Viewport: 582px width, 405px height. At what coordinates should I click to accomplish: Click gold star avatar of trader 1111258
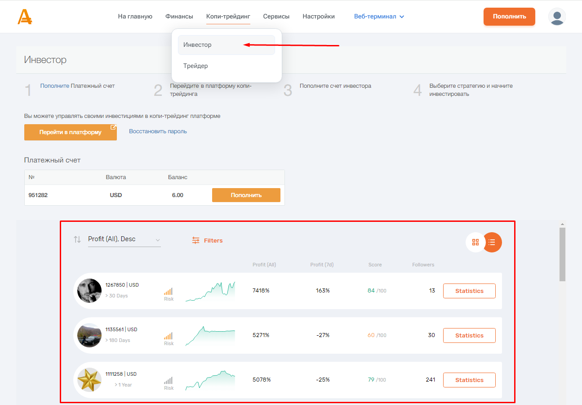(x=89, y=380)
